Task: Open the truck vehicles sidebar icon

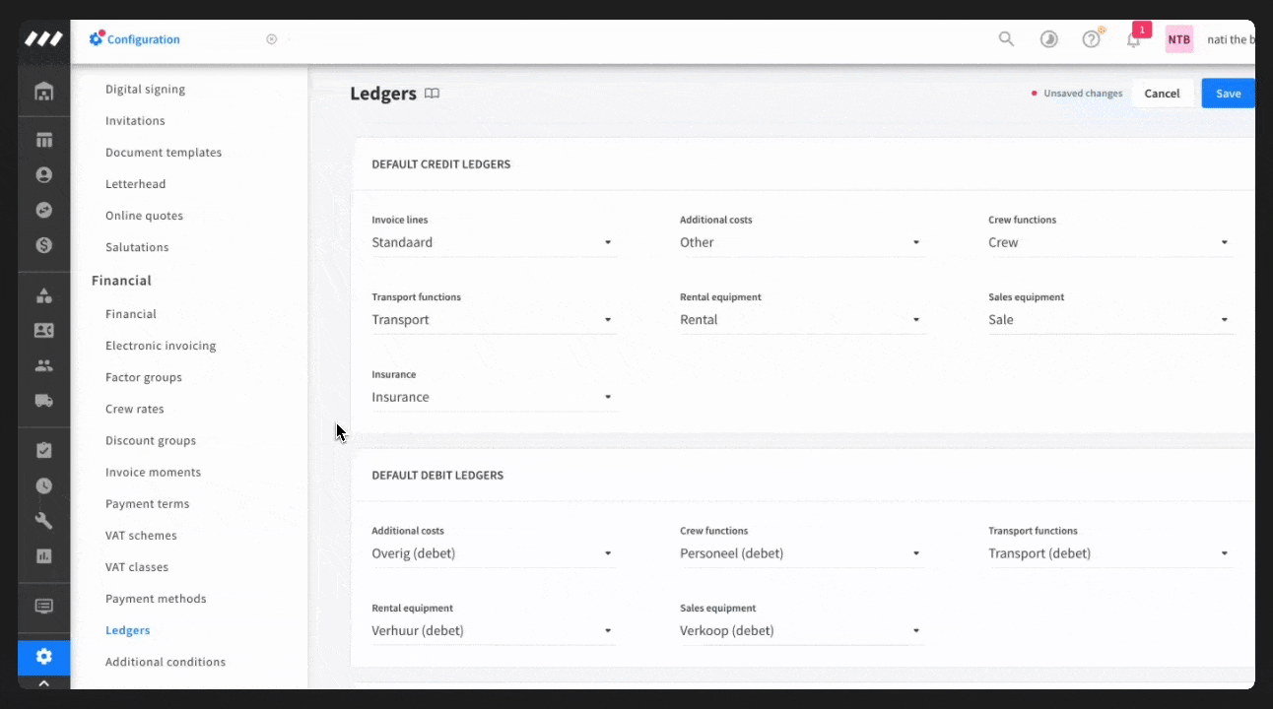Action: (43, 401)
